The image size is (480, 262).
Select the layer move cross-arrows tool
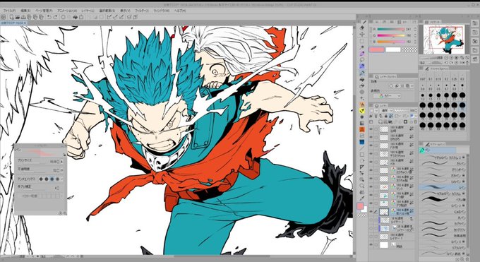pos(362,35)
